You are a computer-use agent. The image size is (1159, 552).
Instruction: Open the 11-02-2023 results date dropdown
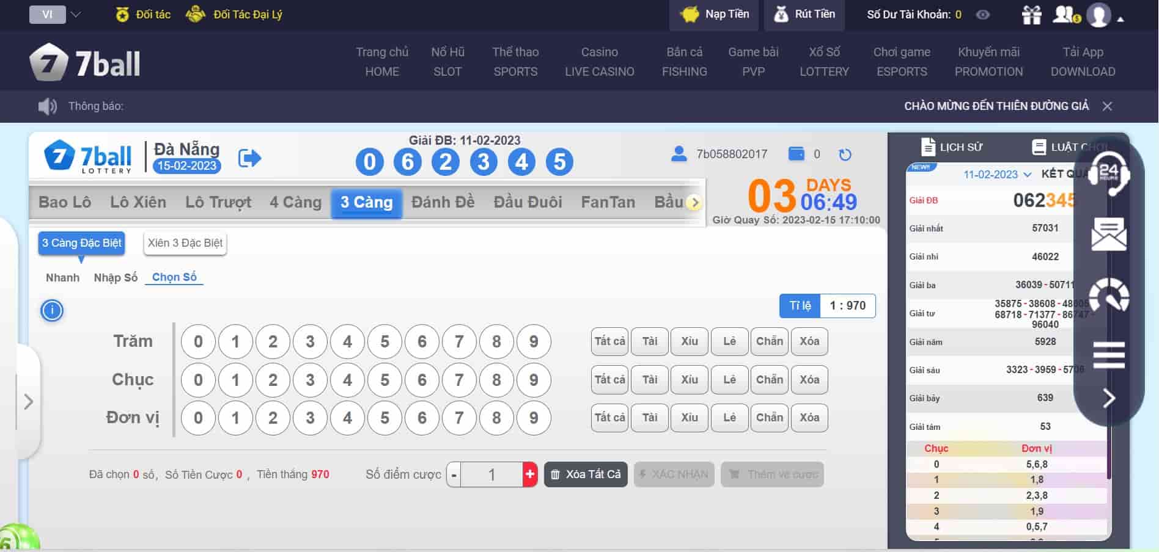point(990,174)
